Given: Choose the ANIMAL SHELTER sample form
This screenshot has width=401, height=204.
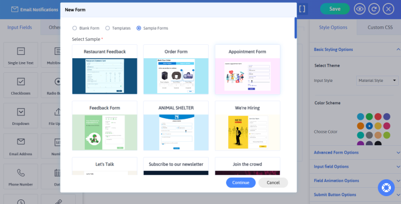Looking at the screenshot, I should click(x=176, y=126).
